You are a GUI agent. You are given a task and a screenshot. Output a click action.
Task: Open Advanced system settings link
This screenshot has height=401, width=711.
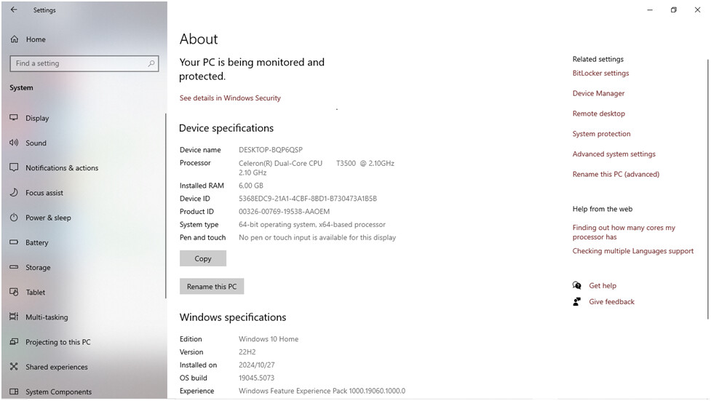pyautogui.click(x=613, y=154)
